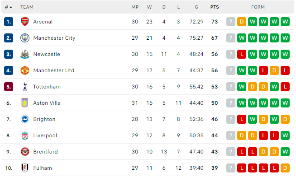296x177 pixels.
Task: Sort standings by MP column header
Action: (x=135, y=7)
